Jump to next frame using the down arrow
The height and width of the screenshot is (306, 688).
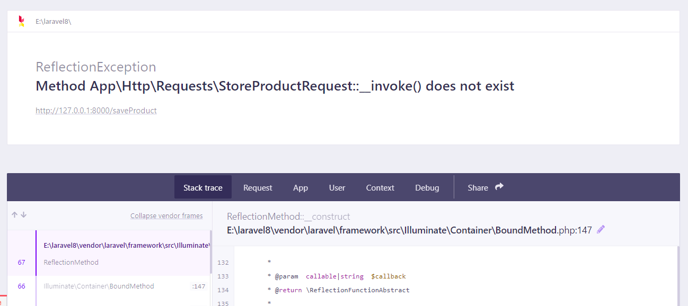[x=23, y=215]
